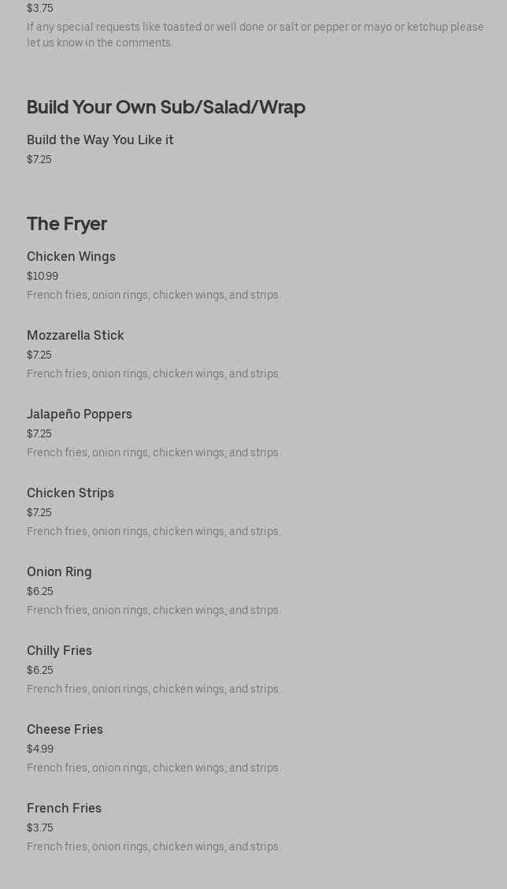Choose Jalapeño Poppers from the menu
This screenshot has width=507, height=889.
click(x=80, y=415)
